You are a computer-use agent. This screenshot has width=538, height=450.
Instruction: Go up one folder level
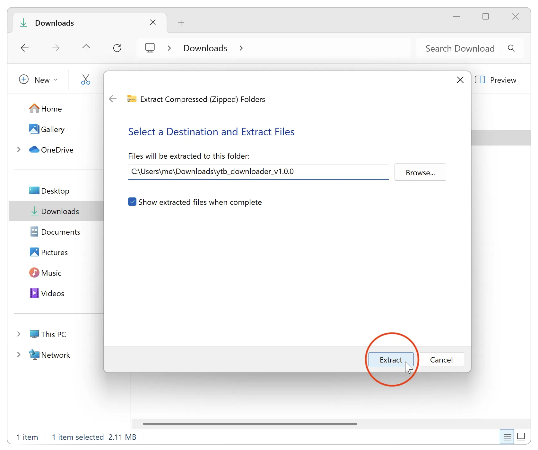coord(86,48)
